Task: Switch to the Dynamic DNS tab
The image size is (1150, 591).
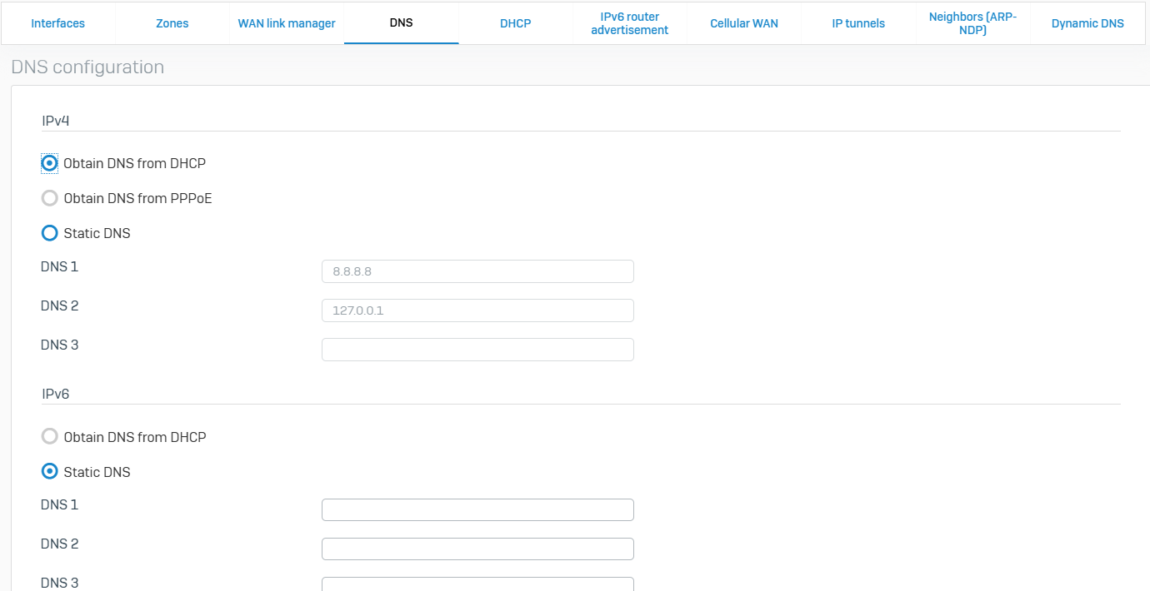Action: point(1087,23)
